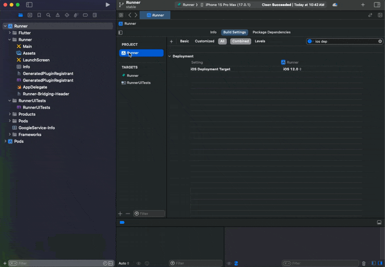Expand the Pods folder under Runner
The height and width of the screenshot is (267, 385).
(10, 121)
